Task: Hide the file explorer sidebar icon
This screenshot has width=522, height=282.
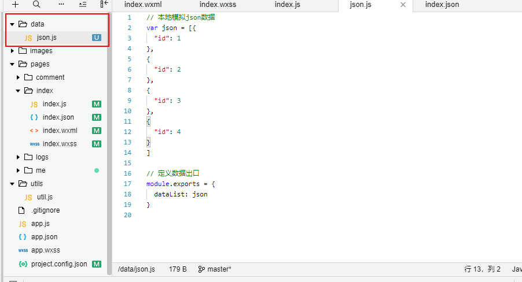Action: tap(104, 4)
